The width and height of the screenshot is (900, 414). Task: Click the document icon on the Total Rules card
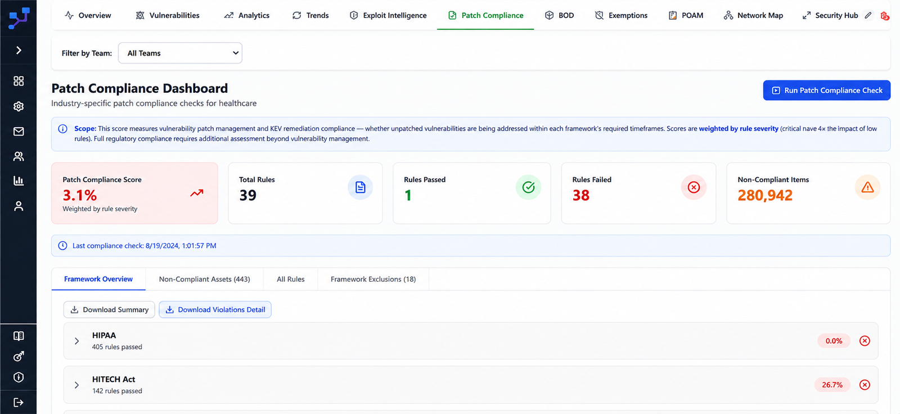[361, 187]
